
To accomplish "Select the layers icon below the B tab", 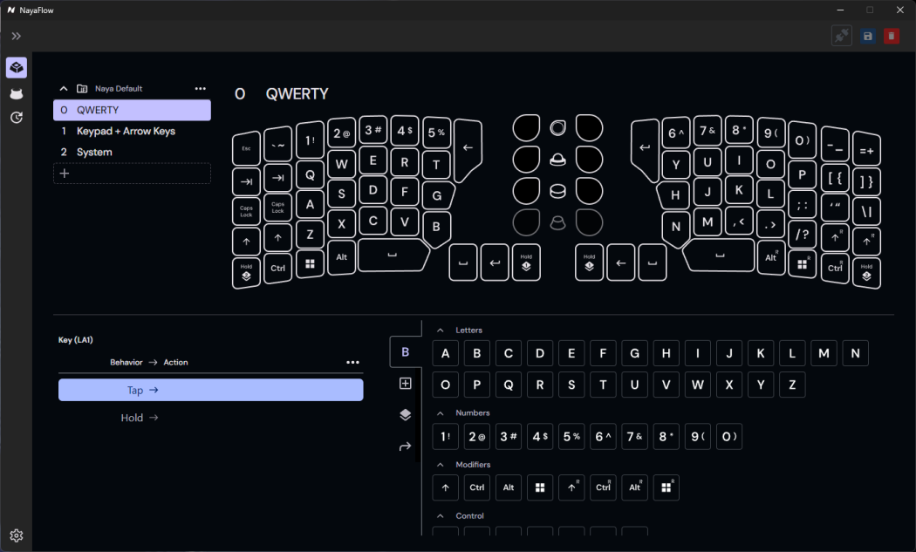I will (x=405, y=414).
